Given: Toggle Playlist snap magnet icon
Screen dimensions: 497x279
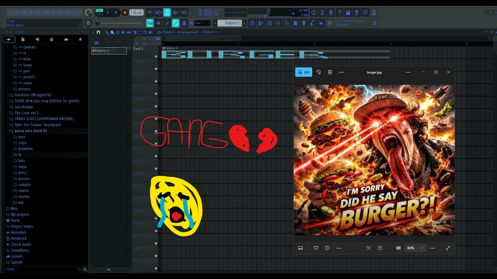Looking at the screenshot, I should point(98,33).
